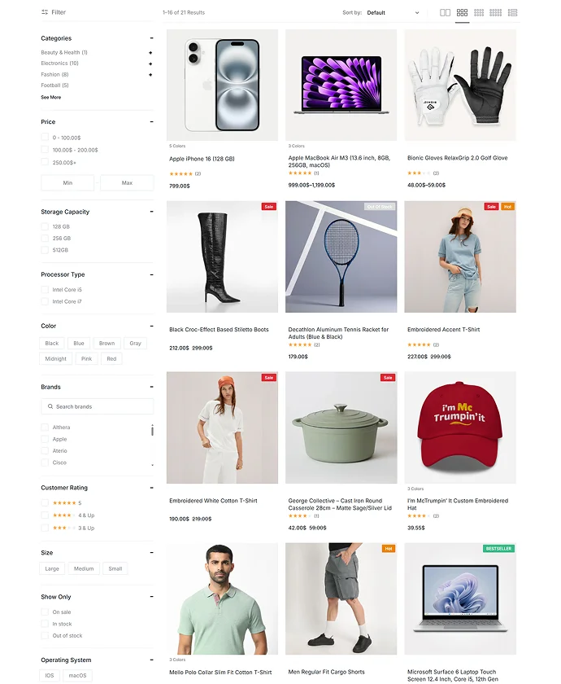Click the Min price input field
This screenshot has width=561, height=684.
[67, 182]
